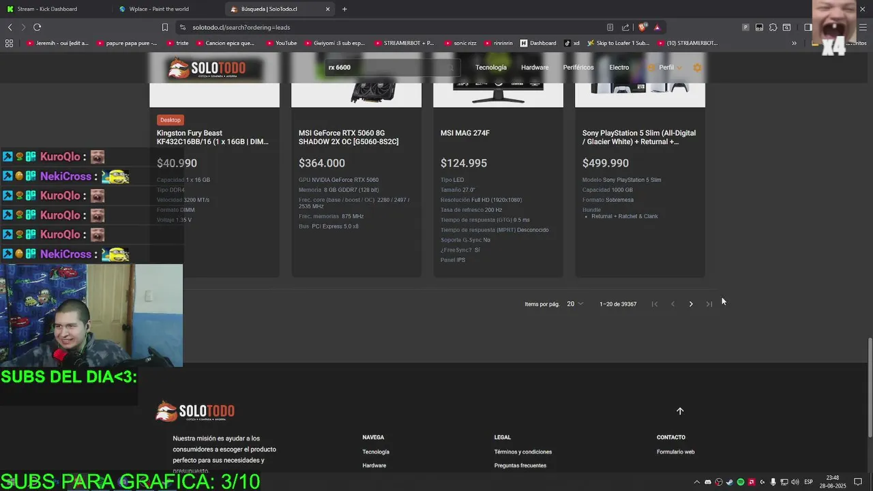Click the ESP language indicator
Screen dimensions: 873x491
coord(808,482)
